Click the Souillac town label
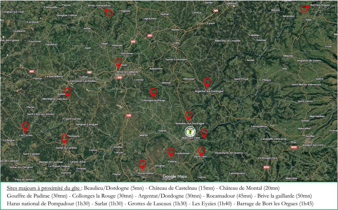The width and height of the screenshot is (338, 210). 118,147
